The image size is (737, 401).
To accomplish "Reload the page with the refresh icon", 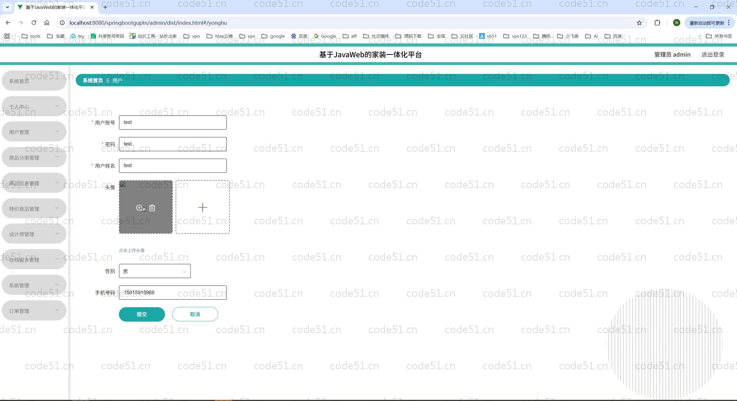I will [34, 23].
